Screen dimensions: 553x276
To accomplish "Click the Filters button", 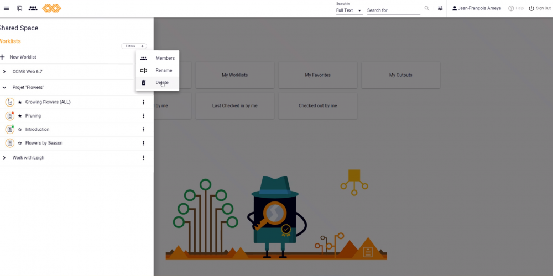I will pyautogui.click(x=134, y=46).
